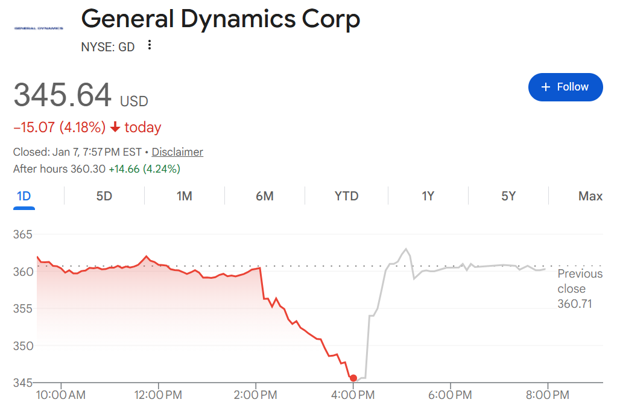Click the red down arrow icon
The height and width of the screenshot is (411, 617).
pos(115,127)
